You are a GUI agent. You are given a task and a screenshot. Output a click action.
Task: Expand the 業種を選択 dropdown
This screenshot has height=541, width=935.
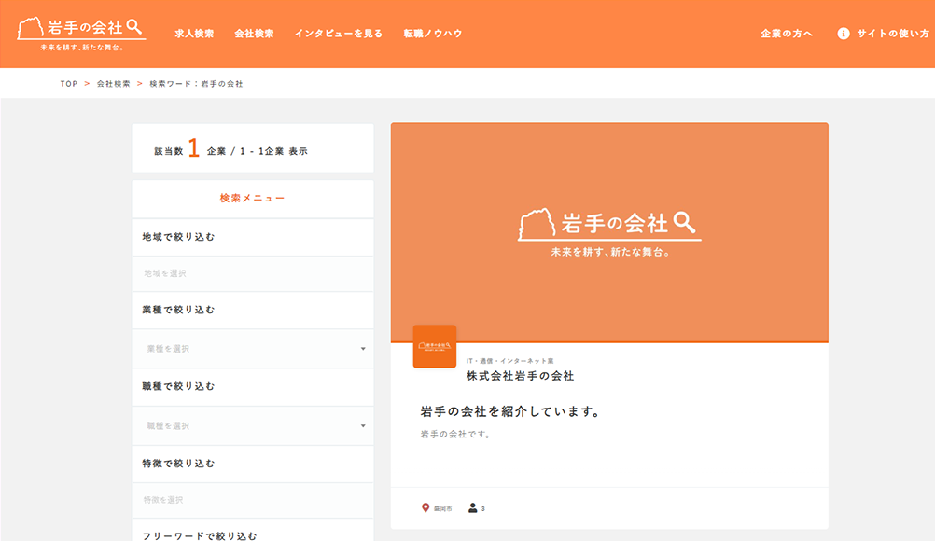pos(253,349)
